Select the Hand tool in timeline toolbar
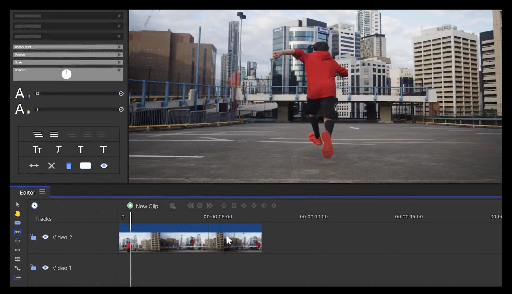Screen dimensions: 512x294 pyautogui.click(x=17, y=214)
